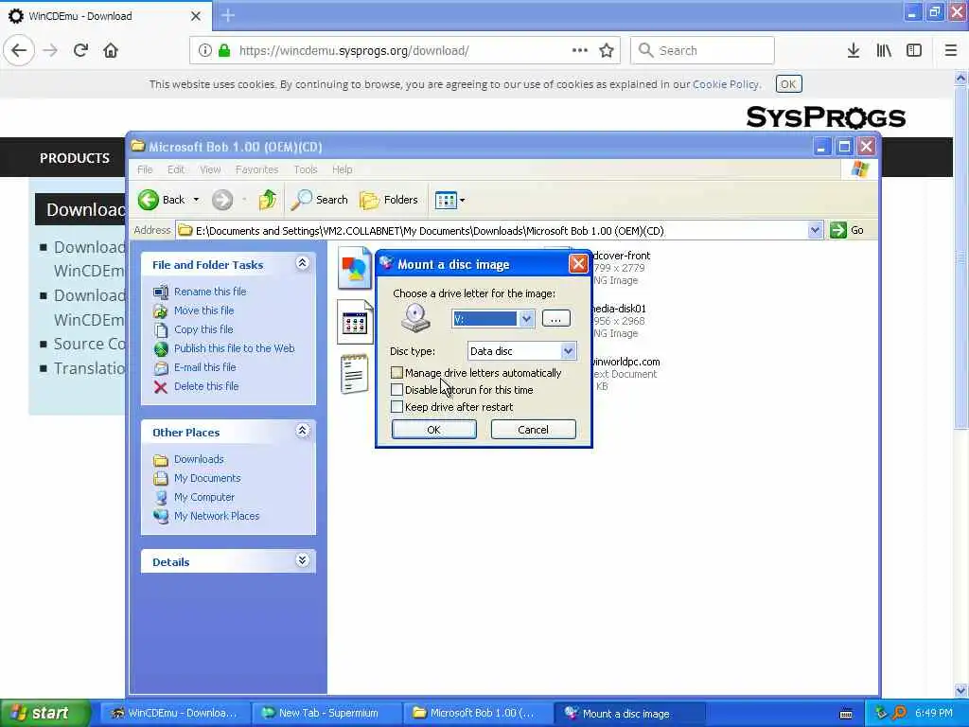
Task: Open My Documents in Other Places
Action: click(x=207, y=478)
